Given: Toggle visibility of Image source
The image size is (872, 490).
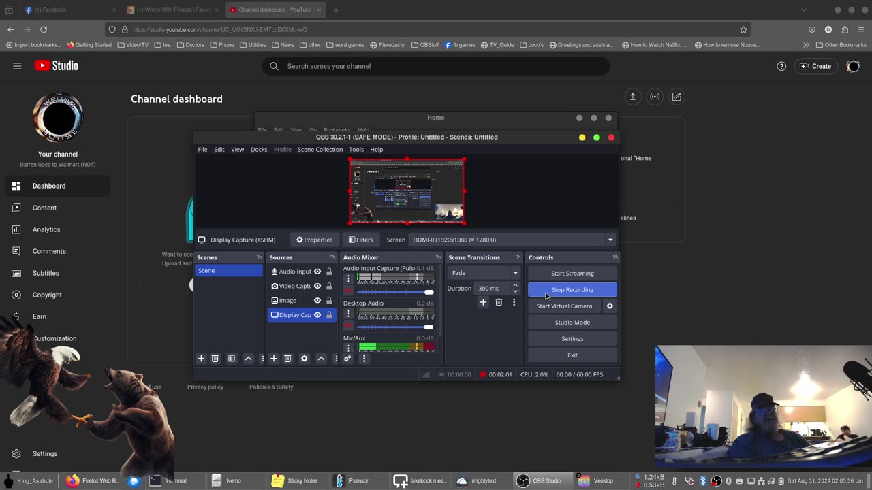Looking at the screenshot, I should (x=317, y=300).
